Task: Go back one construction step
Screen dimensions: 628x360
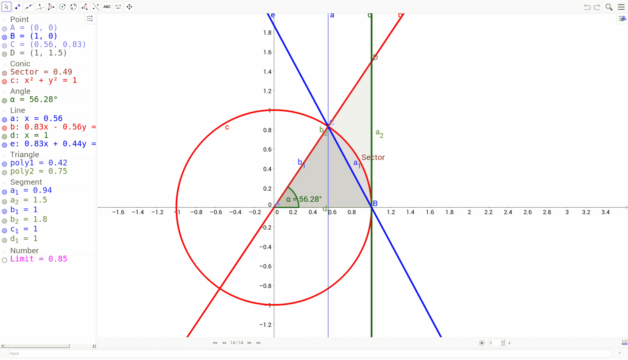Action: pos(224,343)
